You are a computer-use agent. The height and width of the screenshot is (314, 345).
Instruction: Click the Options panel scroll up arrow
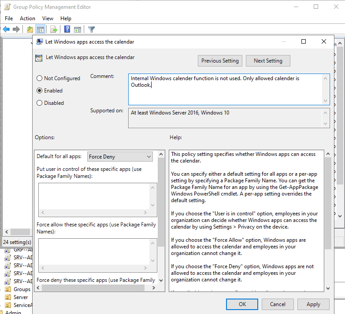tap(161, 154)
